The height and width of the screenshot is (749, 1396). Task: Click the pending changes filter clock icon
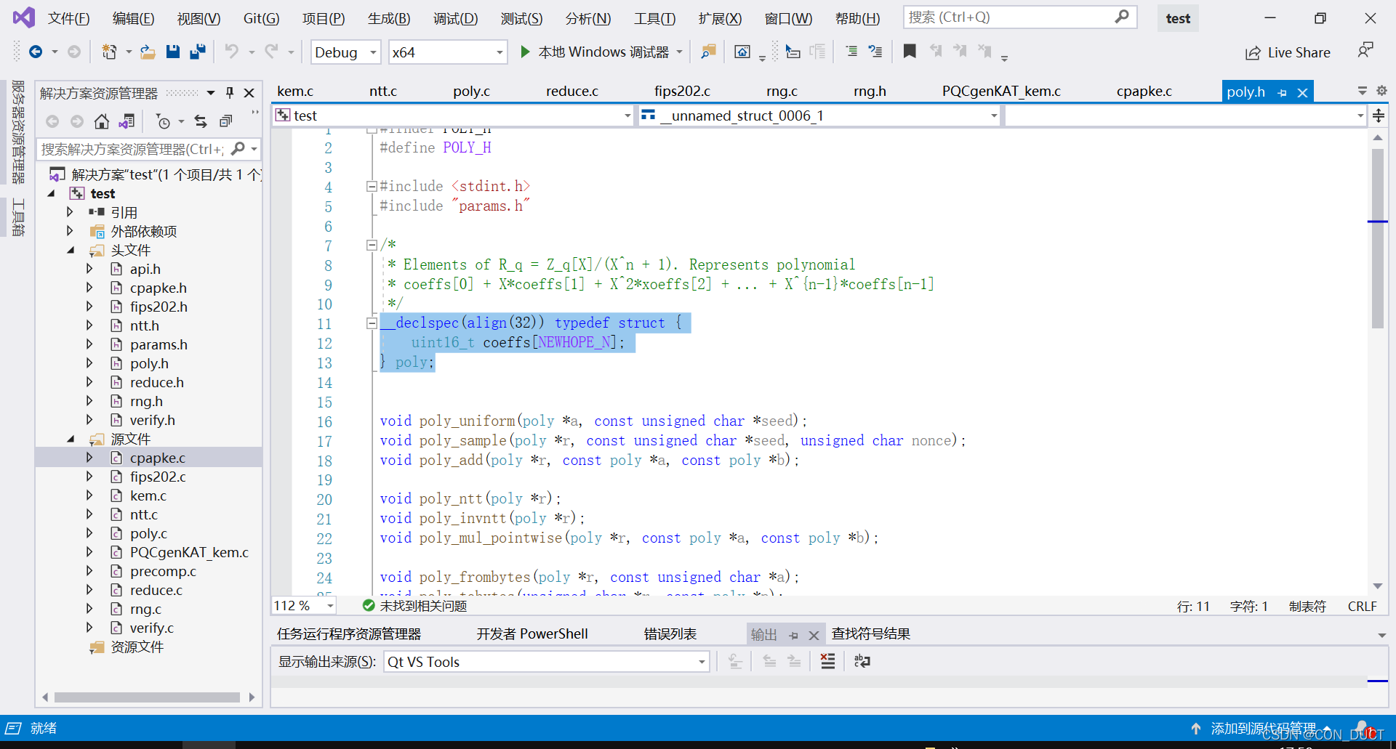pos(164,121)
